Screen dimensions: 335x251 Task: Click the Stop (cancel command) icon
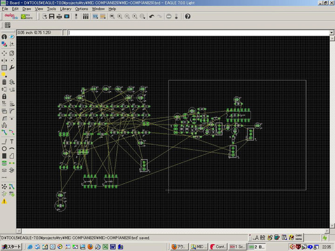click(168, 16)
